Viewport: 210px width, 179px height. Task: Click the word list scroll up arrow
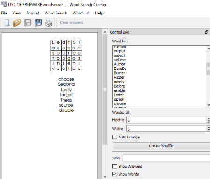[209, 49]
